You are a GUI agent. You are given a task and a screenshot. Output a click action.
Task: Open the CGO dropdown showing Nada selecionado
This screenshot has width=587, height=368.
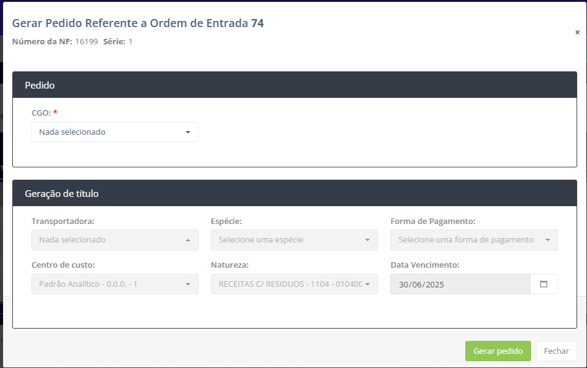coord(115,132)
